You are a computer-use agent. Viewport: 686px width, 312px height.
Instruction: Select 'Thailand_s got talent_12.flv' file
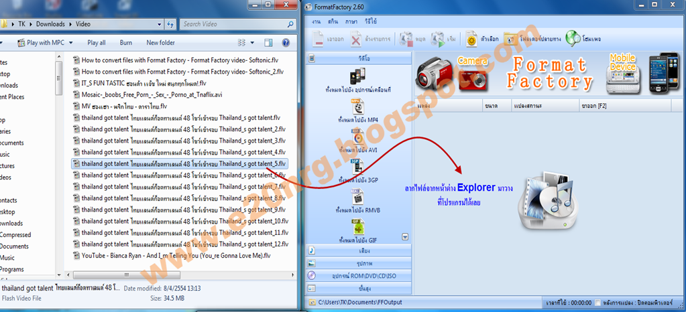pyautogui.click(x=180, y=244)
